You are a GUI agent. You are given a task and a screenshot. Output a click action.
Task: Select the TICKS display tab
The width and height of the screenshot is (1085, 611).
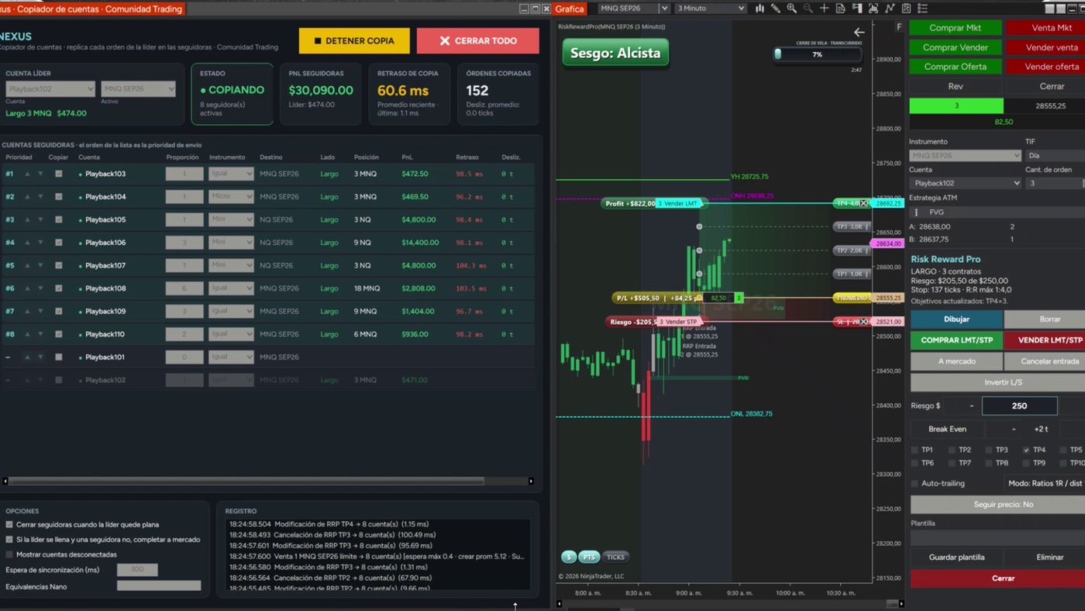point(615,557)
